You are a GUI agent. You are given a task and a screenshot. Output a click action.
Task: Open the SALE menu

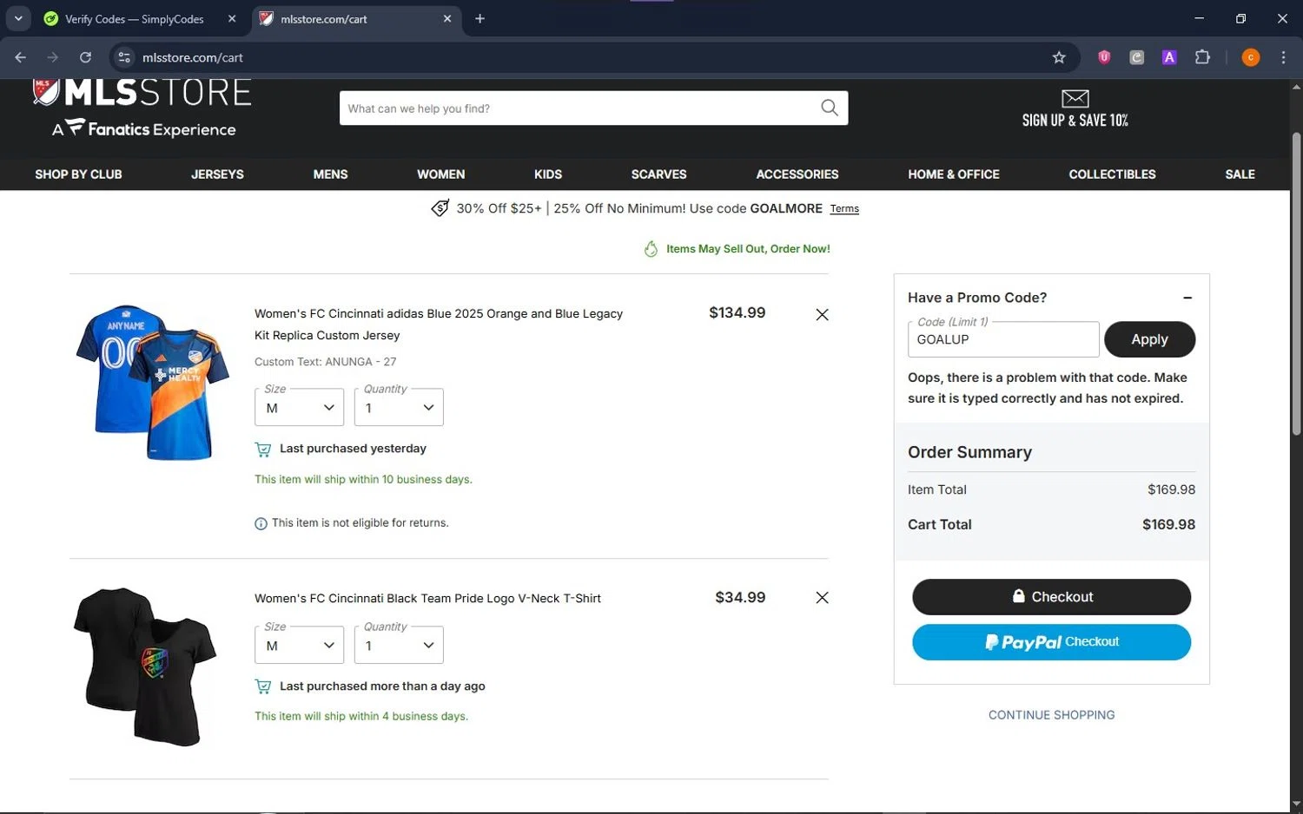1240,174
